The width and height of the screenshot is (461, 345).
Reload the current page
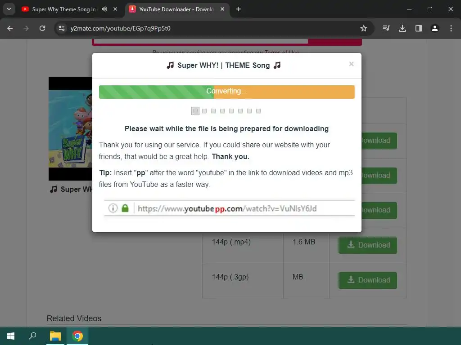[x=42, y=28]
